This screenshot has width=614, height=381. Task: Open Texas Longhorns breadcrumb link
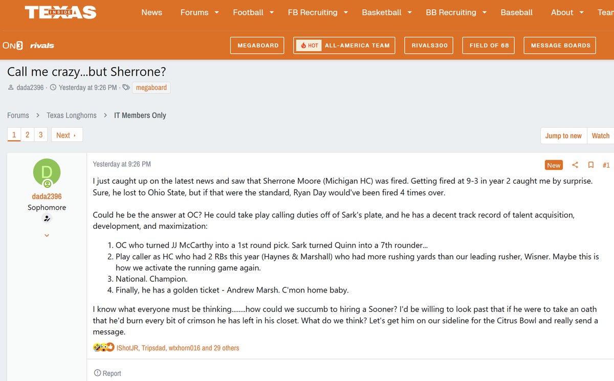72,115
